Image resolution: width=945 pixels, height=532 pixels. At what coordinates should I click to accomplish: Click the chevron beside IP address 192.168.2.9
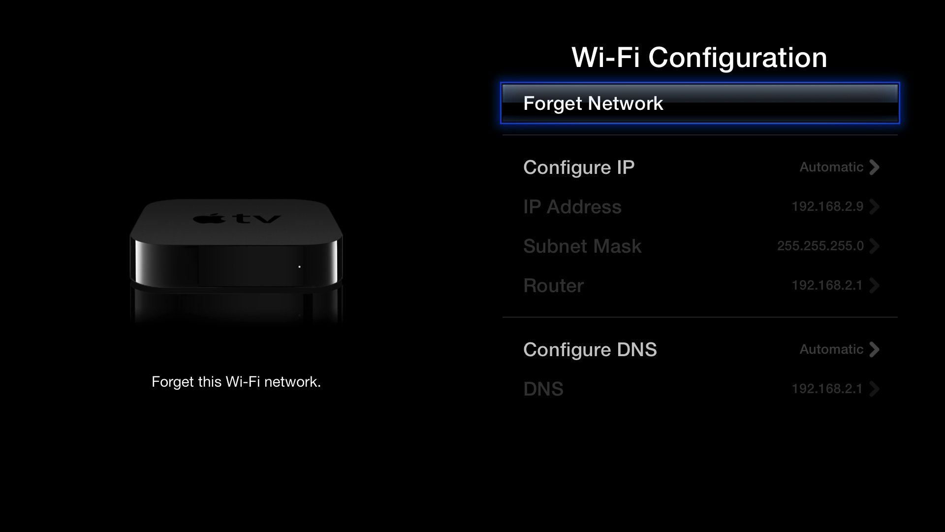tap(875, 207)
